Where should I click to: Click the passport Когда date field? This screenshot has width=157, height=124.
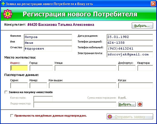(x=136, y=85)
